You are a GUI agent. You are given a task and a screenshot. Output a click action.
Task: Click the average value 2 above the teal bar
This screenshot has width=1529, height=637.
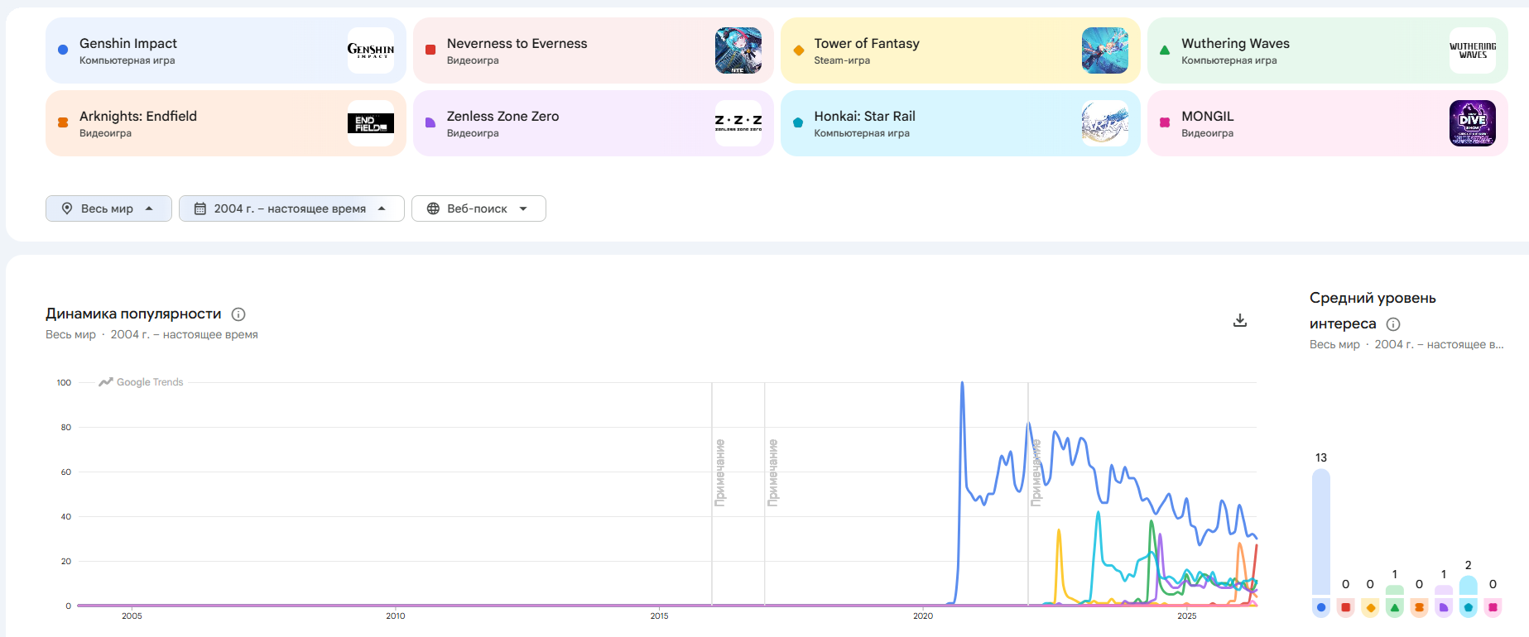pos(1469,565)
